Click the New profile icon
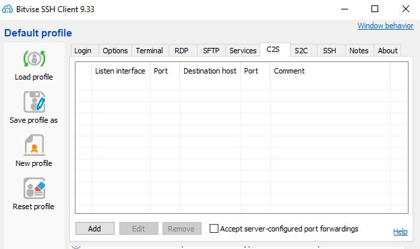 pyautogui.click(x=34, y=144)
